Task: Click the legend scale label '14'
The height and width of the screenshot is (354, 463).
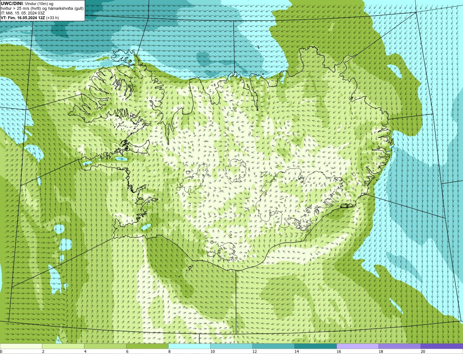Action: click(297, 351)
